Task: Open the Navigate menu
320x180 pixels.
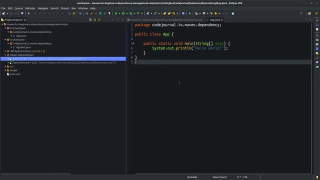Action: 43,8
